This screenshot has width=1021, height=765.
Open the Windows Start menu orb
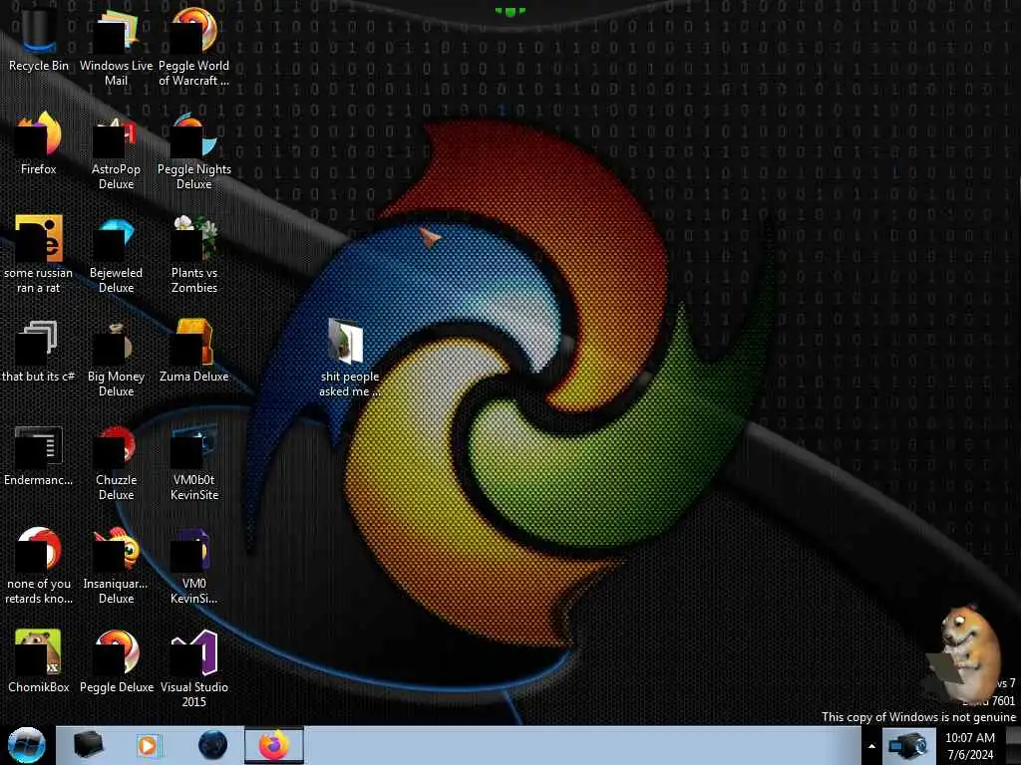click(27, 745)
